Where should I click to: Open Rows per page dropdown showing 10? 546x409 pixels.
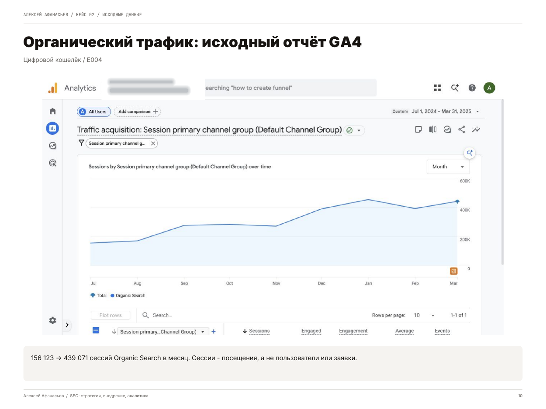[424, 315]
